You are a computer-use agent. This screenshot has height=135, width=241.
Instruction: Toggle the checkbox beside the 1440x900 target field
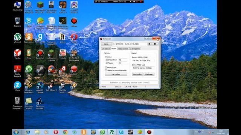[114, 44]
